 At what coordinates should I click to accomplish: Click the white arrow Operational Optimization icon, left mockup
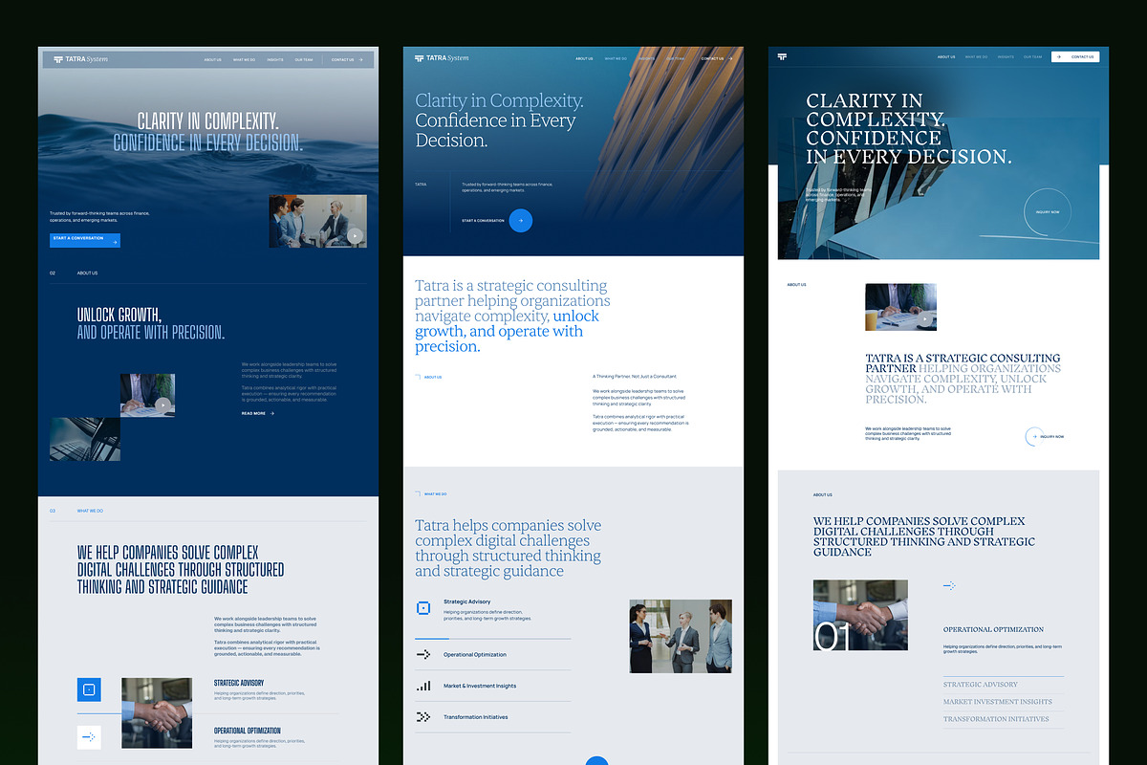point(89,737)
